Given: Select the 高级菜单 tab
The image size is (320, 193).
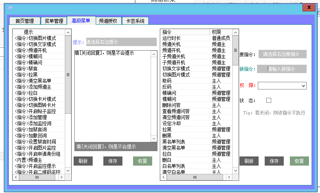Looking at the screenshot, I should tap(81, 20).
